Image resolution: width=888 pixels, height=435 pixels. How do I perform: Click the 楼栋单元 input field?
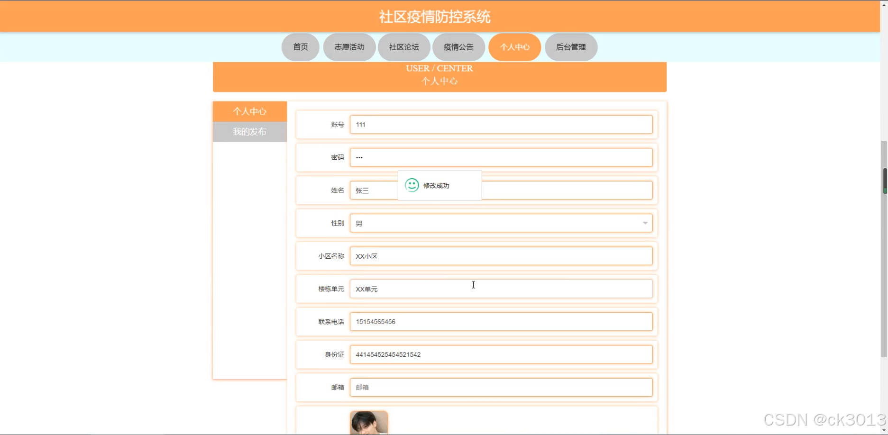(501, 289)
